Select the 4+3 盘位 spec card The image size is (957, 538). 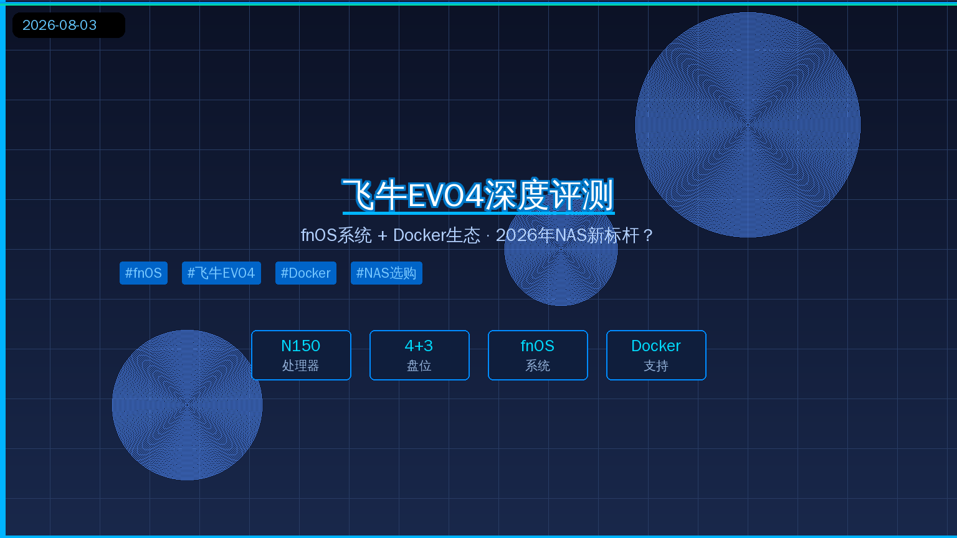[x=419, y=355]
